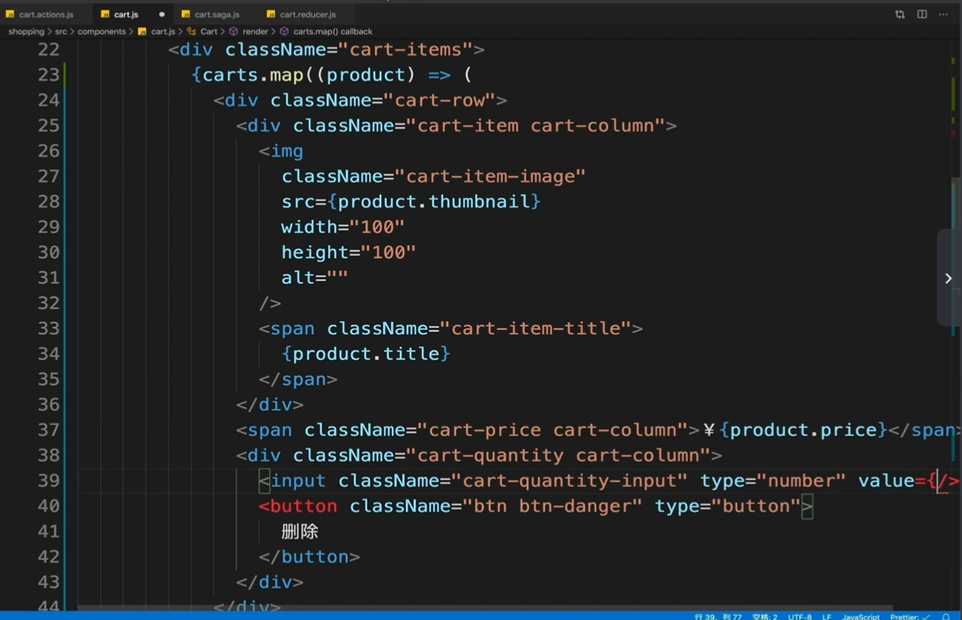Click height="100" attribute
Viewport: 962px width, 620px height.
coord(349,252)
